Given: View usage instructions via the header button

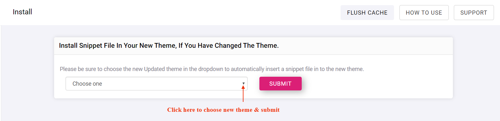Looking at the screenshot, I should [424, 13].
